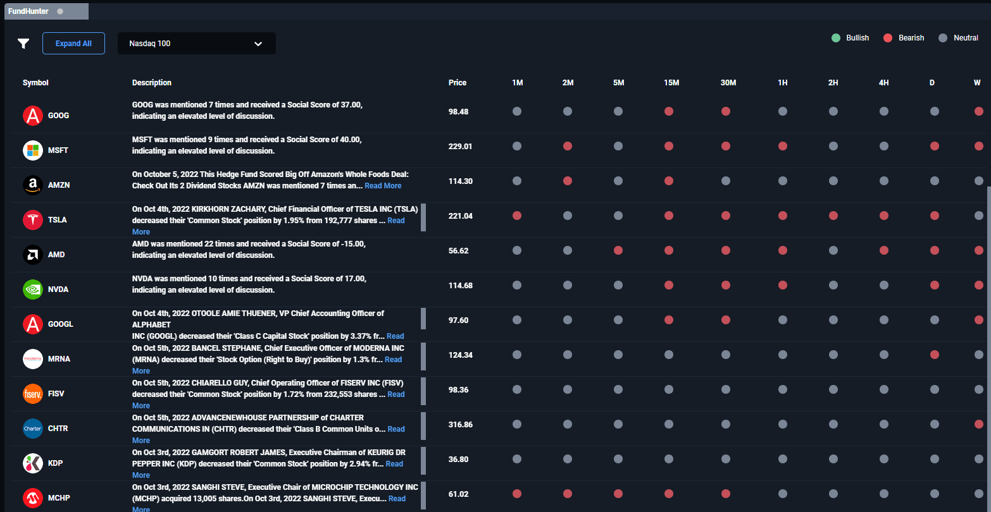Expand the MRNA description gray bar

tap(423, 357)
